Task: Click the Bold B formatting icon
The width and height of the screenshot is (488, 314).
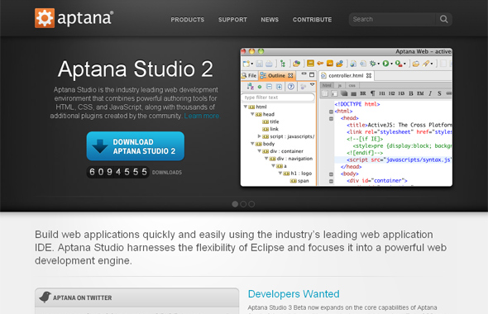Action: (411, 93)
